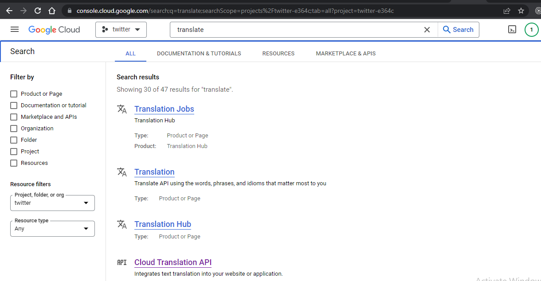Go to browser home page icon
Image resolution: width=541 pixels, height=281 pixels.
point(52,11)
